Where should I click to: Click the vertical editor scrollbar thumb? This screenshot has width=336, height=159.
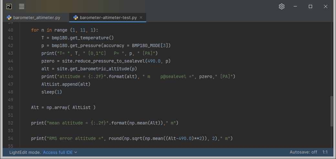332,111
